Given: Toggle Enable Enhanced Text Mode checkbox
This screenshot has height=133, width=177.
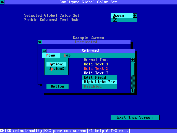Looking at the screenshot, I should point(115,20).
